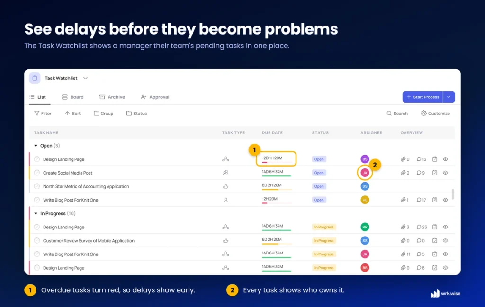Open attachments for Create Social Media Post
Viewport: 485px width, 307px height.
405,173
